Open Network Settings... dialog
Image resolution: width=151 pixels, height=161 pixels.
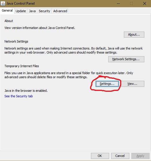pyautogui.click(x=126, y=59)
